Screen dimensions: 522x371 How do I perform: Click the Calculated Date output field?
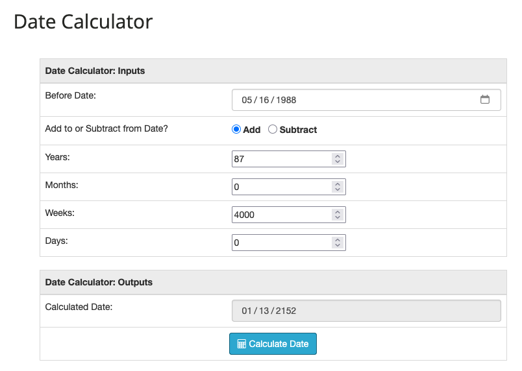pos(366,311)
